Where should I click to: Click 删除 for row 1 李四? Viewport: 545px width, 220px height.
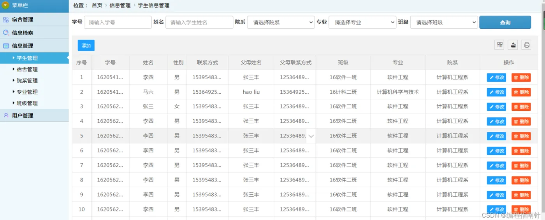click(521, 77)
